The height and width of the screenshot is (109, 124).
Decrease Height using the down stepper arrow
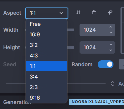point(111,50)
